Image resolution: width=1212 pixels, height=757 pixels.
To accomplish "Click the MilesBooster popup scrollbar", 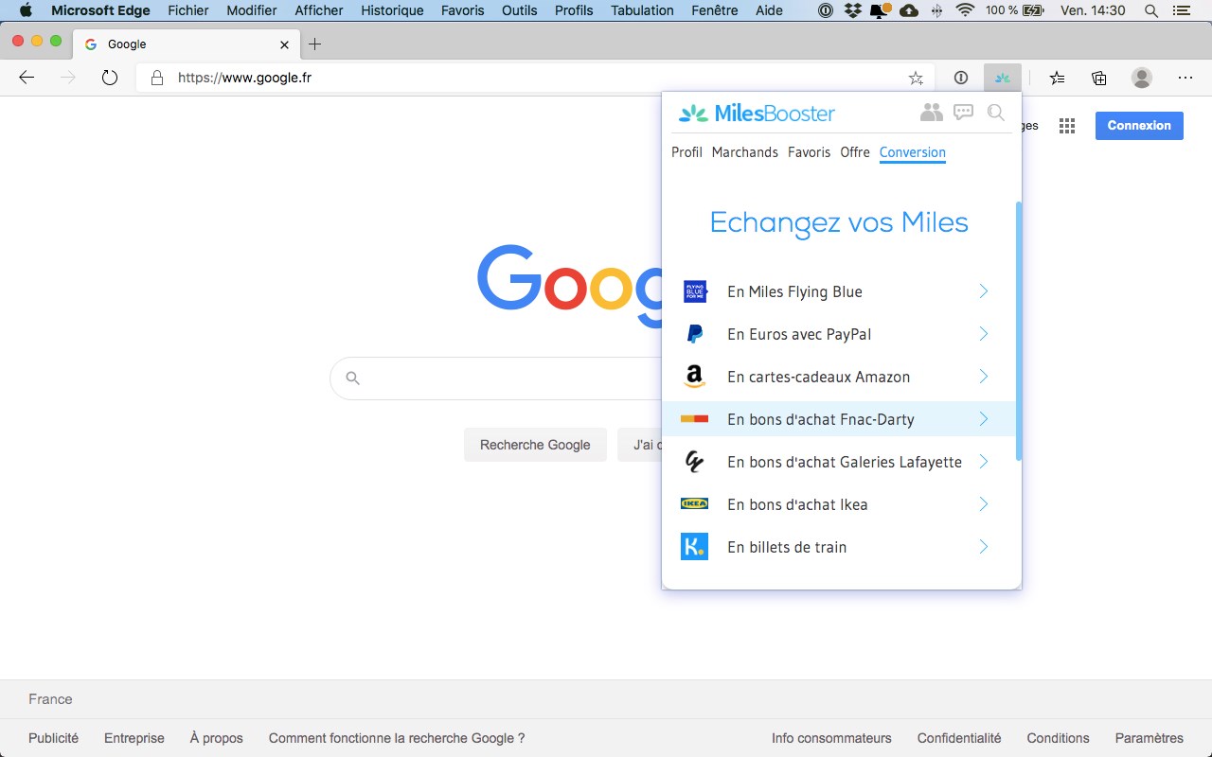I will click(1019, 331).
